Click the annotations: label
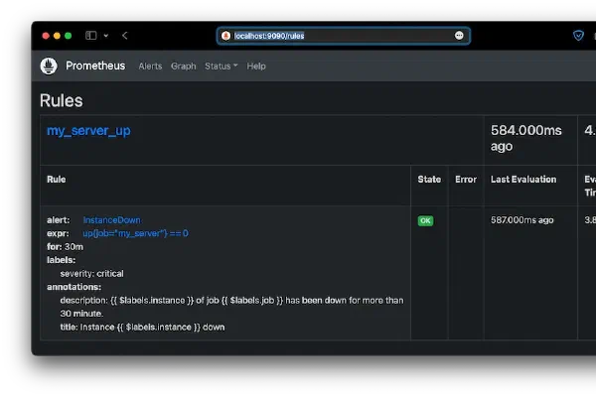This screenshot has height=397, width=596. click(74, 287)
